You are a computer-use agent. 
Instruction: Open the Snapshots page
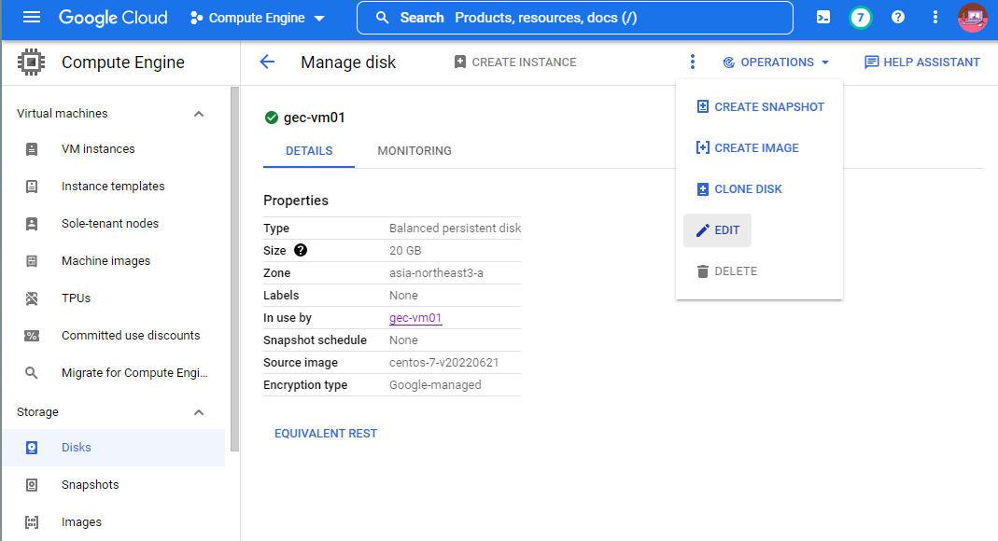pyautogui.click(x=91, y=485)
